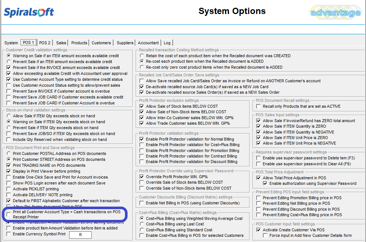
Task: Select the Products tab
Action: (x=79, y=43)
